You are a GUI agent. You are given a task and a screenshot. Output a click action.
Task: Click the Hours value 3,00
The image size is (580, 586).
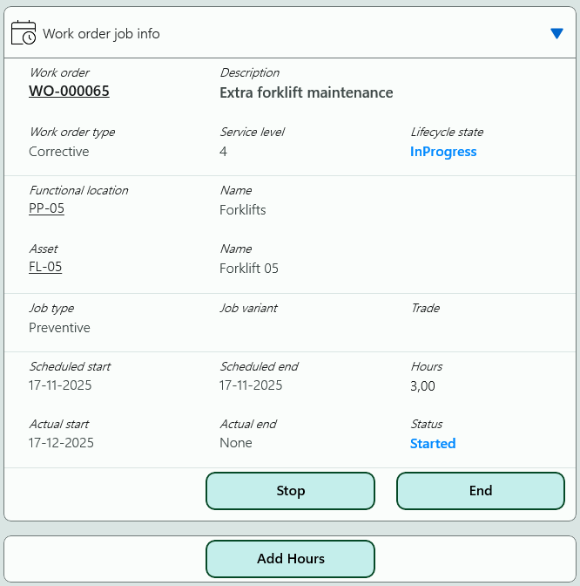coord(422,386)
